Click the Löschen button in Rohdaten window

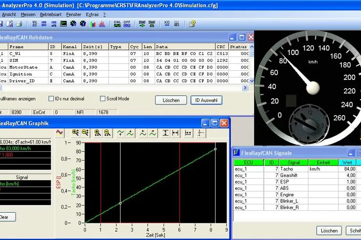[x=171, y=100]
